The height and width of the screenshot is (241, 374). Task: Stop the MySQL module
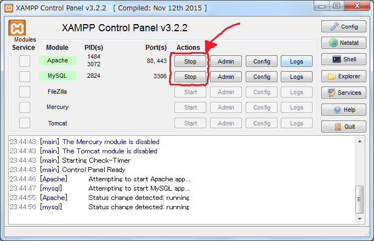(x=190, y=77)
